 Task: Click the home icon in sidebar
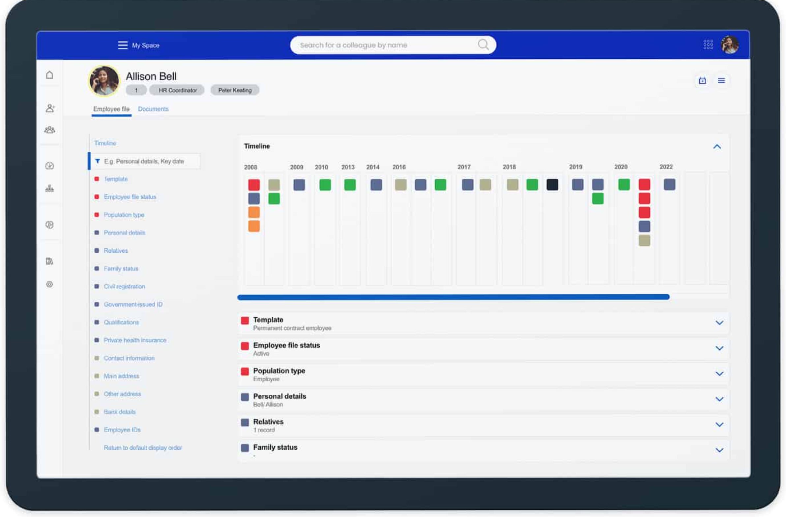coord(49,75)
